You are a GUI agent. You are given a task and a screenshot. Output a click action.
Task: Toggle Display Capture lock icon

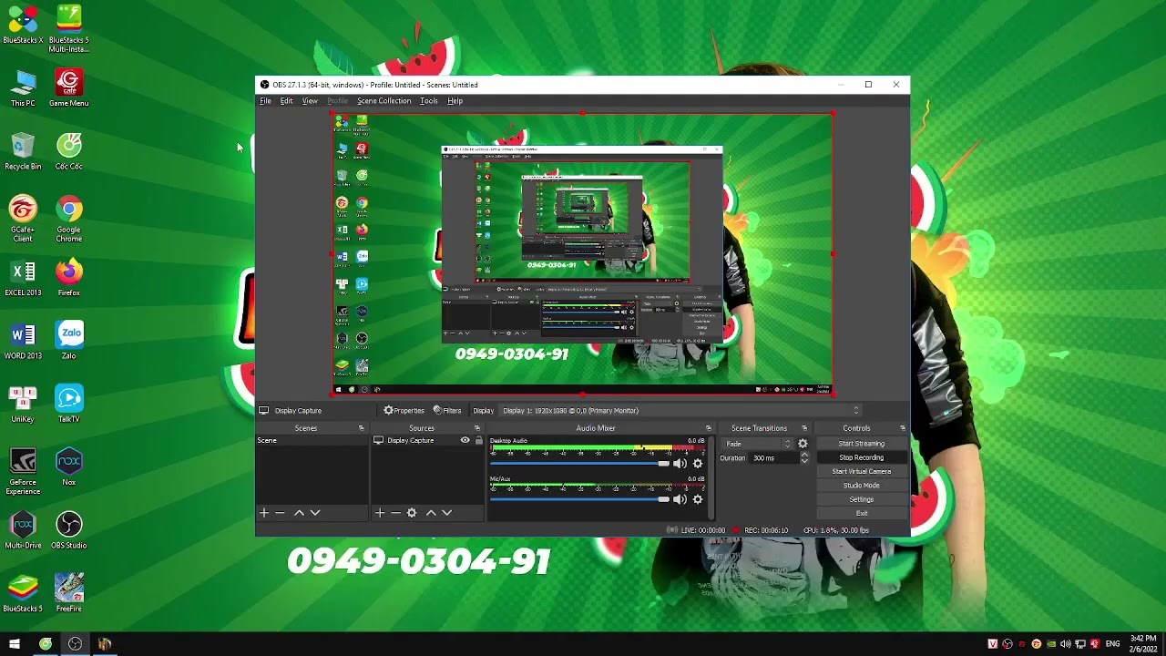478,441
